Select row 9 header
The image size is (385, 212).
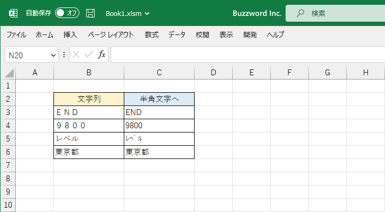point(8,192)
